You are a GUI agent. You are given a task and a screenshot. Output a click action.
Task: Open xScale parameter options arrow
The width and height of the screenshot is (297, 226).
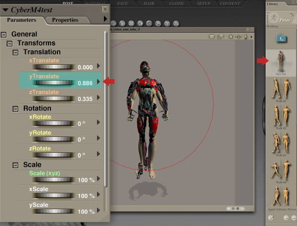click(99, 194)
